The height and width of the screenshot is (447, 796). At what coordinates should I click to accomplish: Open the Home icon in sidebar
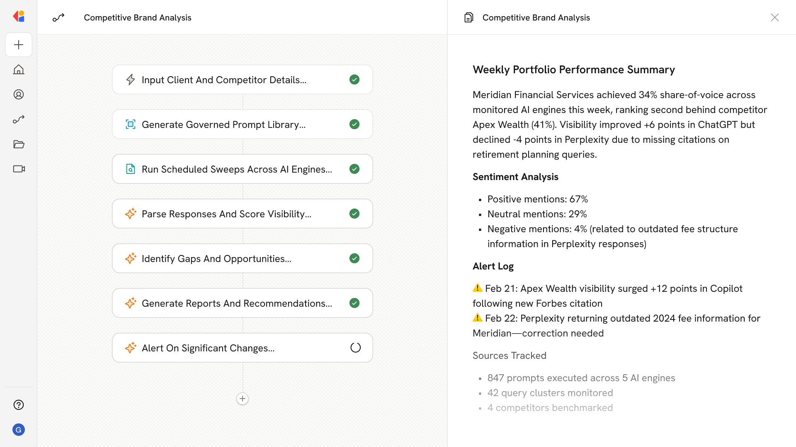click(19, 70)
